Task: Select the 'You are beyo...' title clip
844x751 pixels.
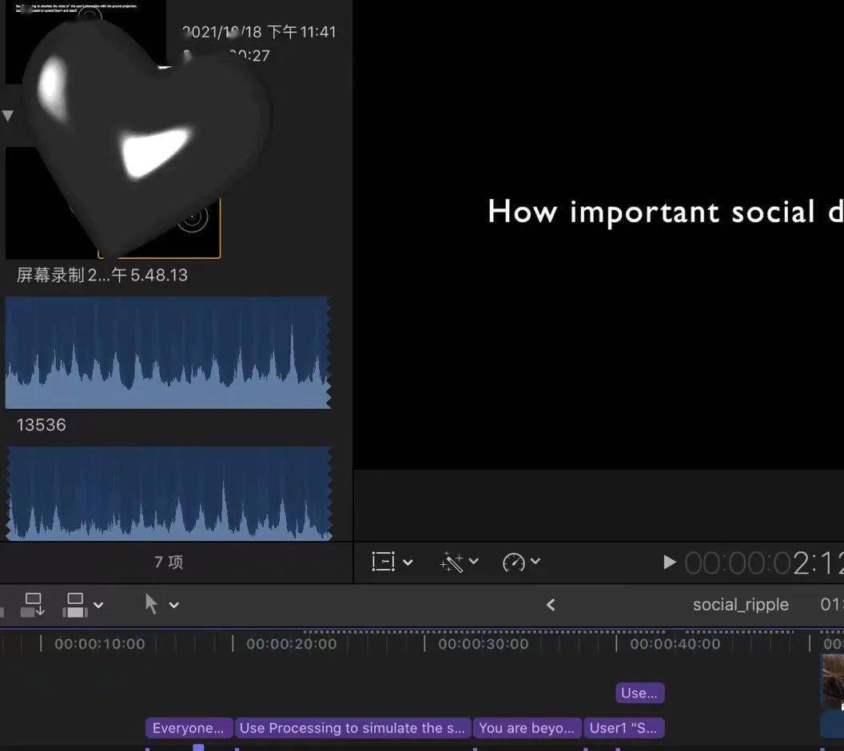Action: coord(527,728)
